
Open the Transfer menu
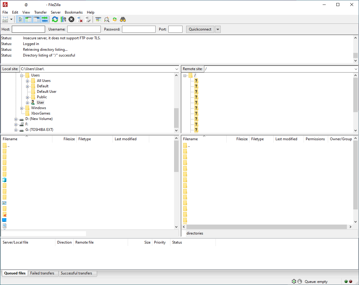point(41,12)
